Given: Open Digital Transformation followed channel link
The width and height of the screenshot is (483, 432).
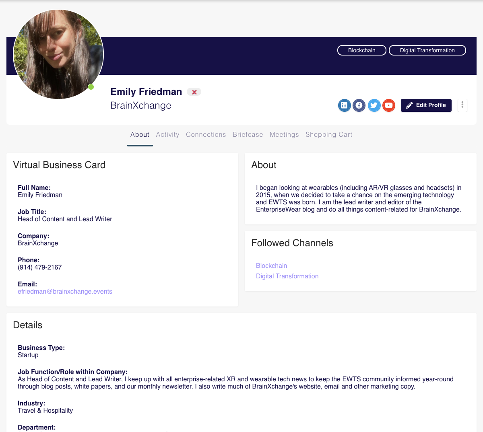Looking at the screenshot, I should tap(287, 276).
